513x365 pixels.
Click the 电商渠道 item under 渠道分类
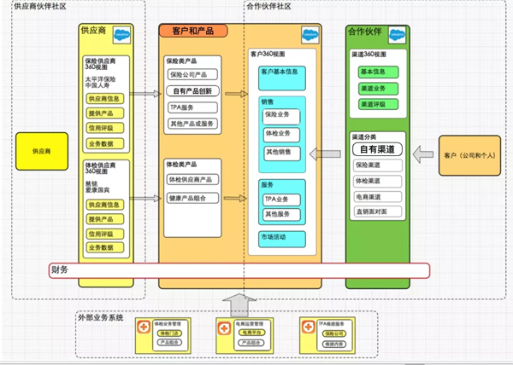[x=374, y=195]
